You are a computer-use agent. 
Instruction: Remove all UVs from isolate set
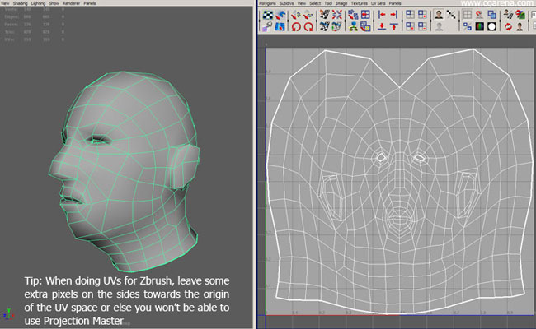(x=410, y=26)
